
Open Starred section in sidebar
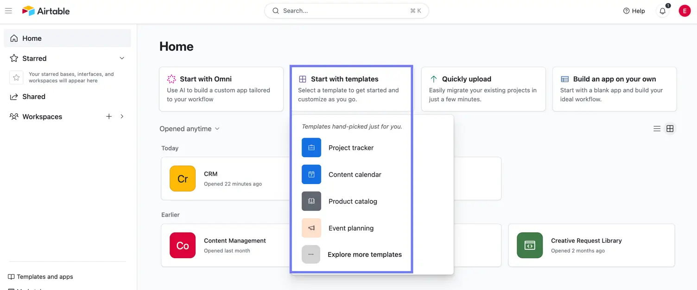(x=34, y=58)
